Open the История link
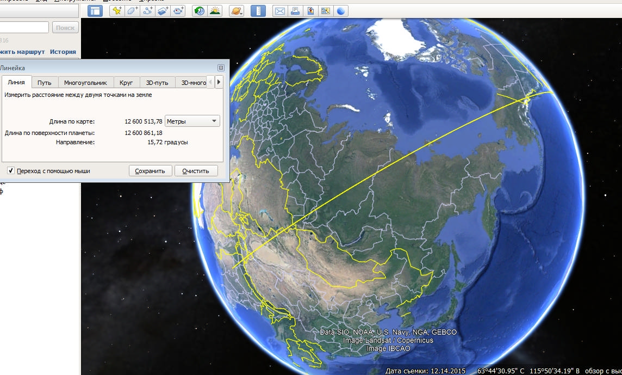This screenshot has width=622, height=375. (63, 52)
